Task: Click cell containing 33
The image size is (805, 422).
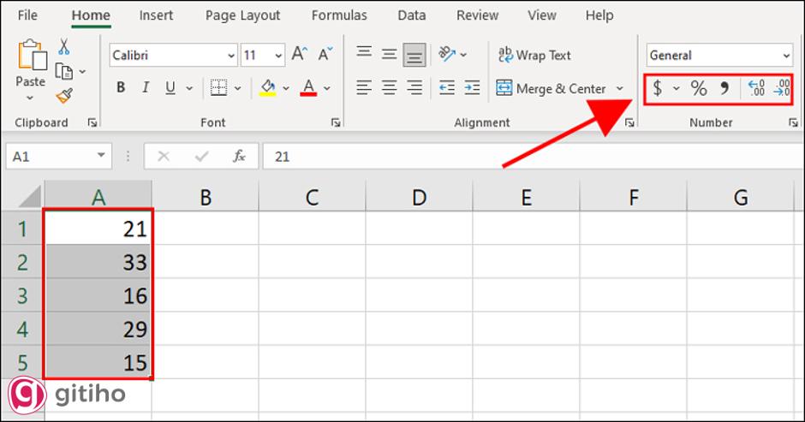Action: click(98, 262)
